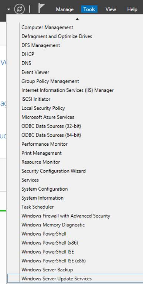The image size is (143, 284).
Task: Open the DHCP console
Action: 28,54
